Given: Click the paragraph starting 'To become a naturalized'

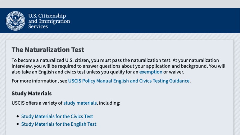Looking at the screenshot, I should [118, 66].
